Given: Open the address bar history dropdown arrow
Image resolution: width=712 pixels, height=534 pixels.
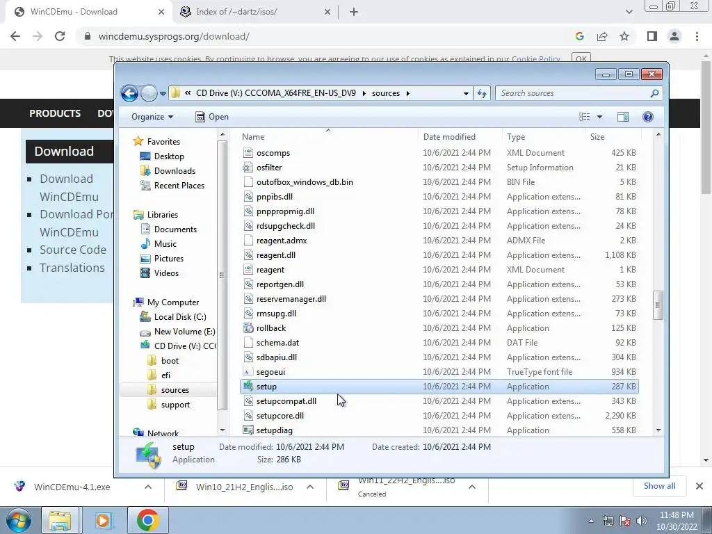Looking at the screenshot, I should coord(466,94).
